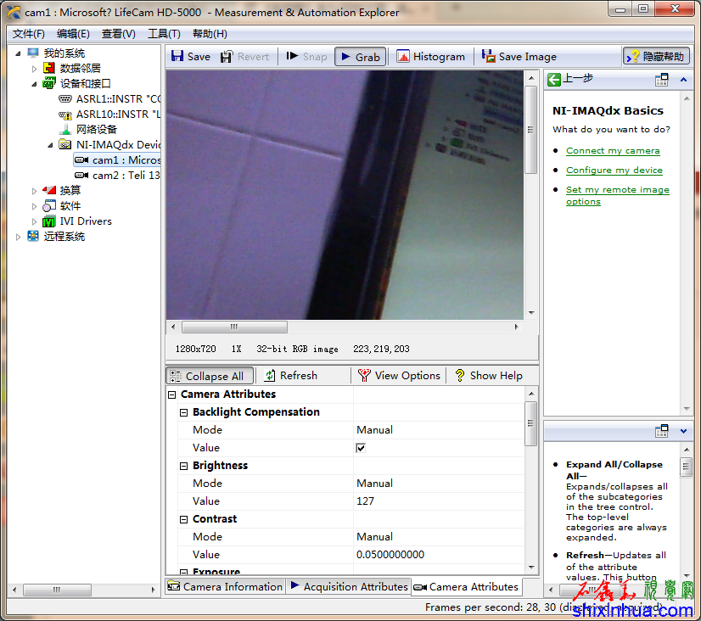Click the Save toolbar icon
The height and width of the screenshot is (621, 701).
pyautogui.click(x=177, y=57)
